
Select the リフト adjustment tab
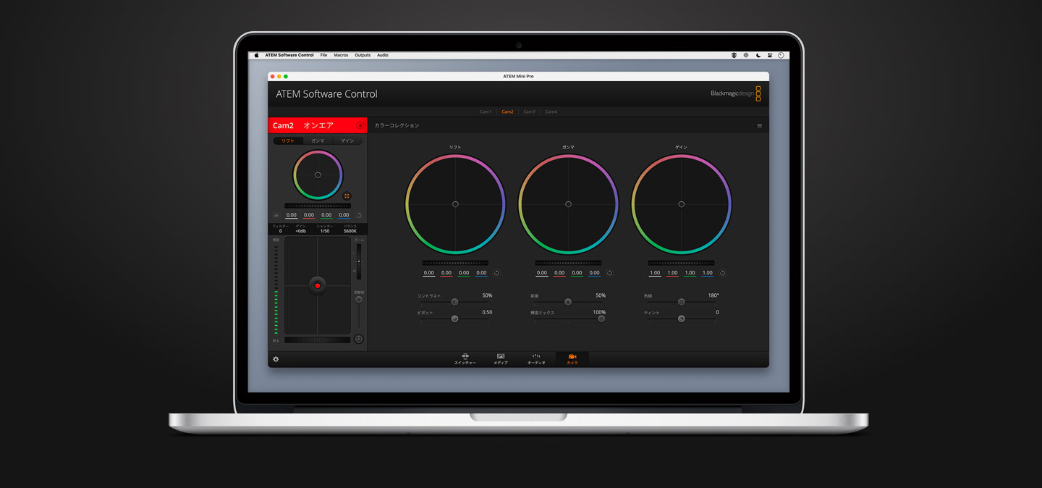pos(287,140)
